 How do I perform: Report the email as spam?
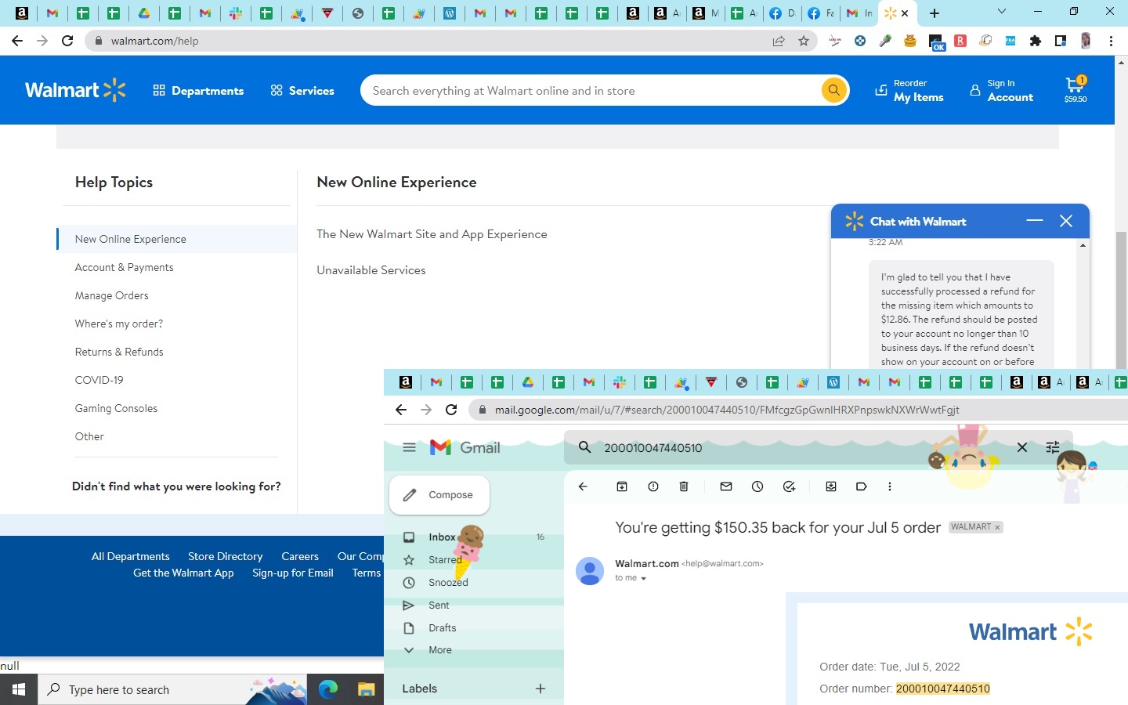653,486
